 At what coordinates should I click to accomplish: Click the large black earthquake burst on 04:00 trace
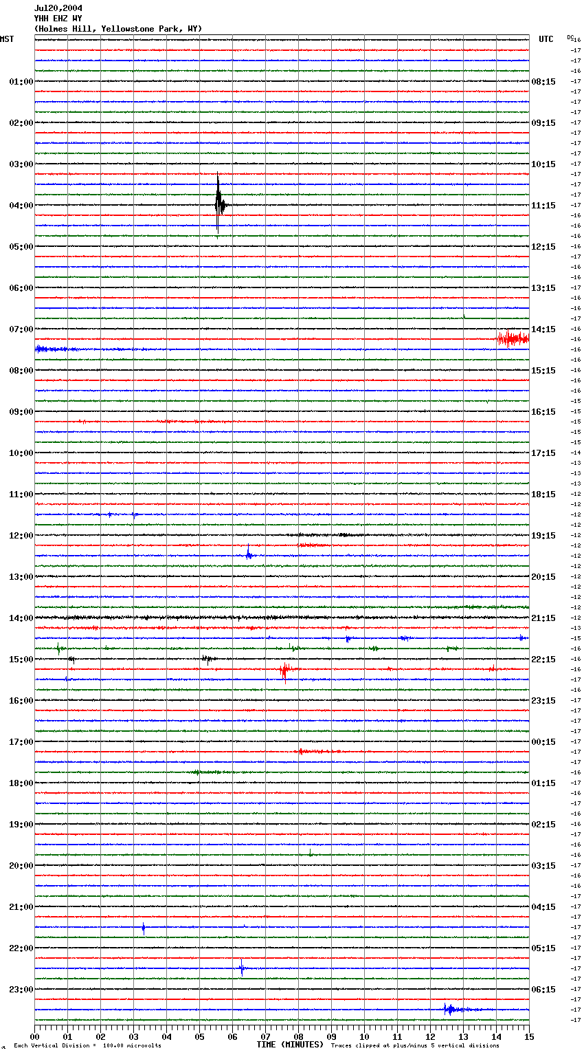point(219,204)
